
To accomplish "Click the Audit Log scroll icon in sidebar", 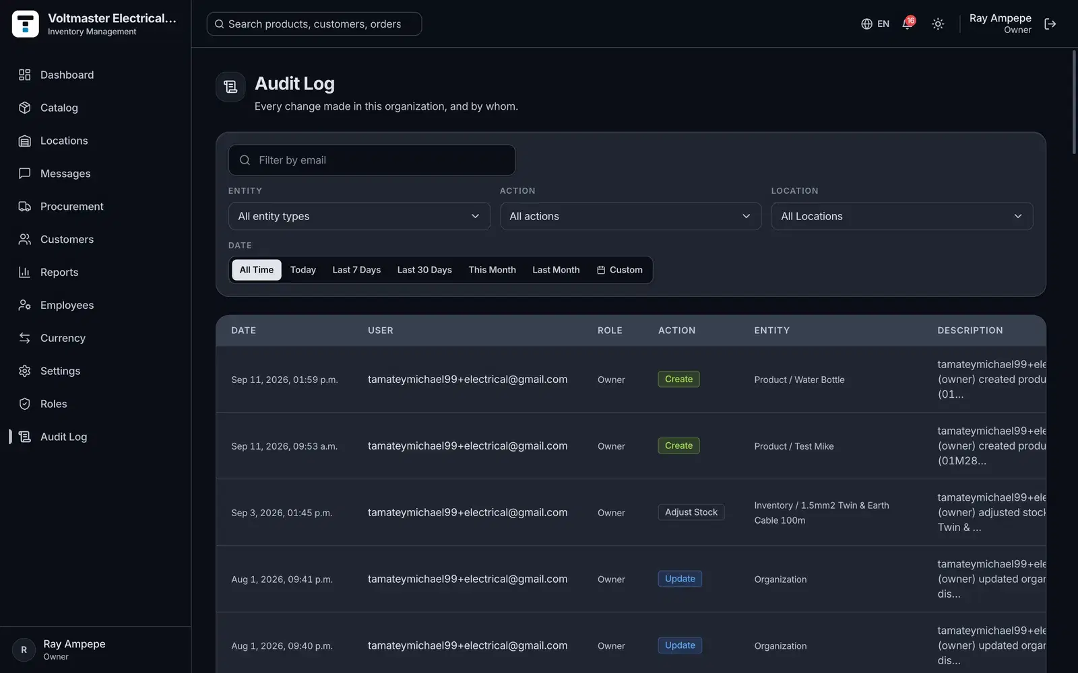I will click(x=25, y=437).
